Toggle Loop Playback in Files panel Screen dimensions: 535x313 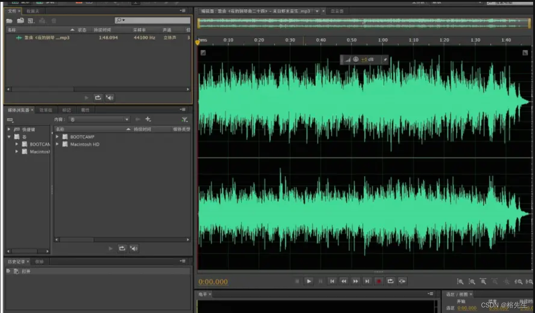(x=98, y=98)
